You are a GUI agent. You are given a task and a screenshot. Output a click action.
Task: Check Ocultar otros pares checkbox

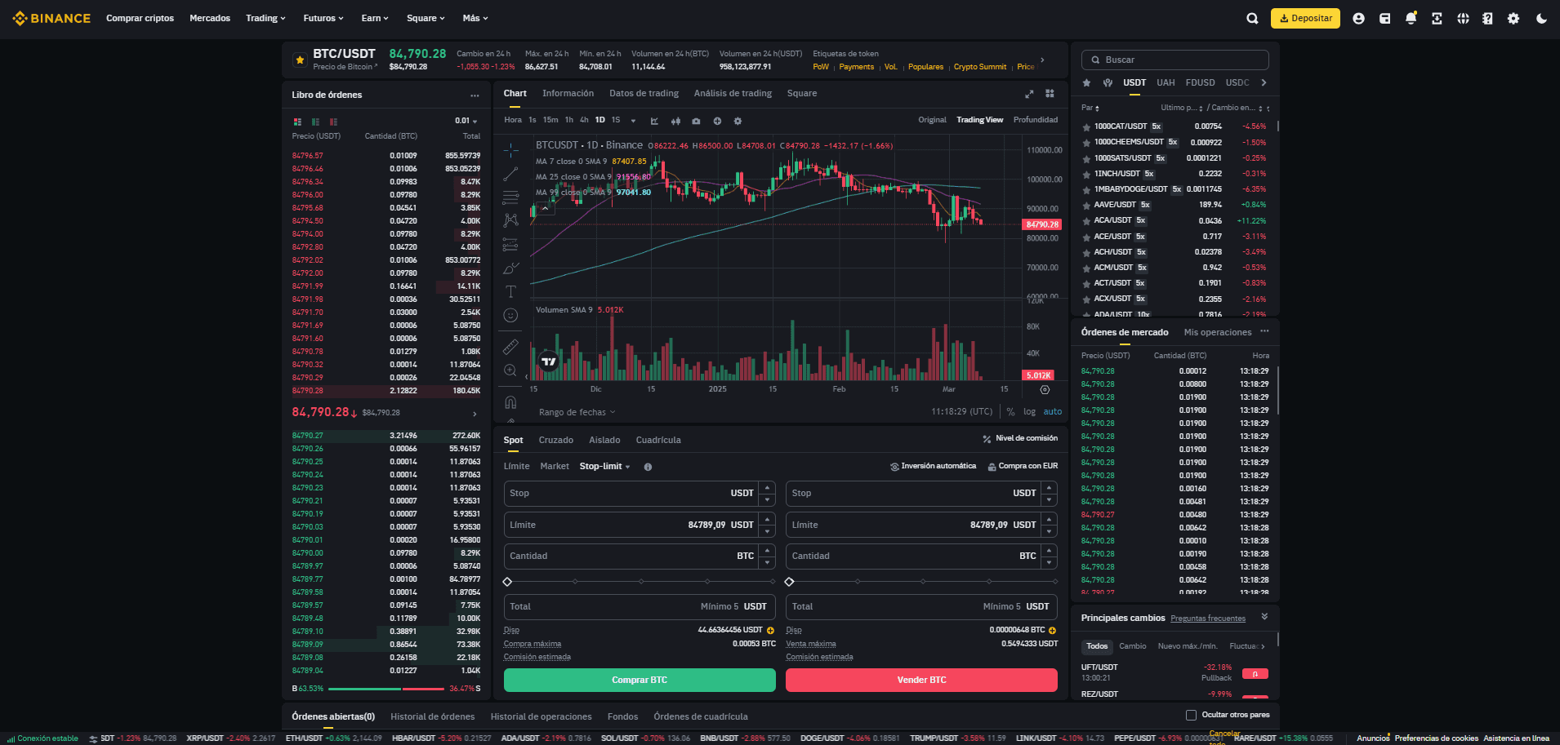pos(1191,715)
